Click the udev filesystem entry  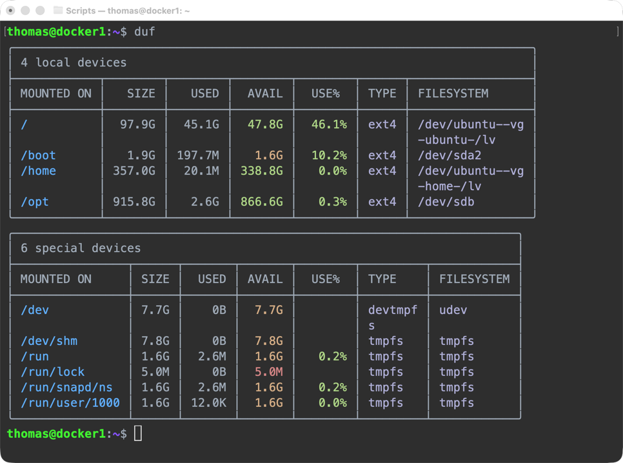[453, 310]
